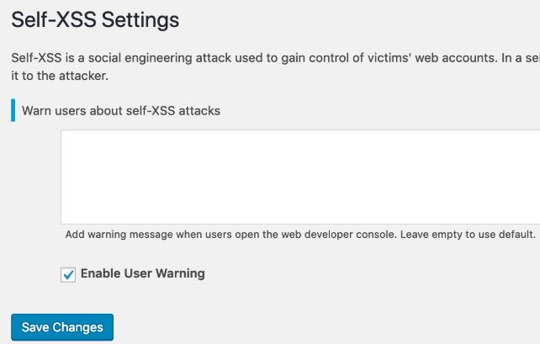Click the "Enable User Warning" label text
Screen dimensions: 540x344
click(142, 273)
